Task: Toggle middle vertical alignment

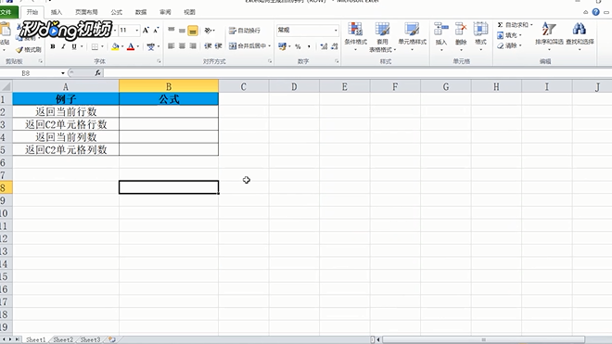Action: click(182, 30)
